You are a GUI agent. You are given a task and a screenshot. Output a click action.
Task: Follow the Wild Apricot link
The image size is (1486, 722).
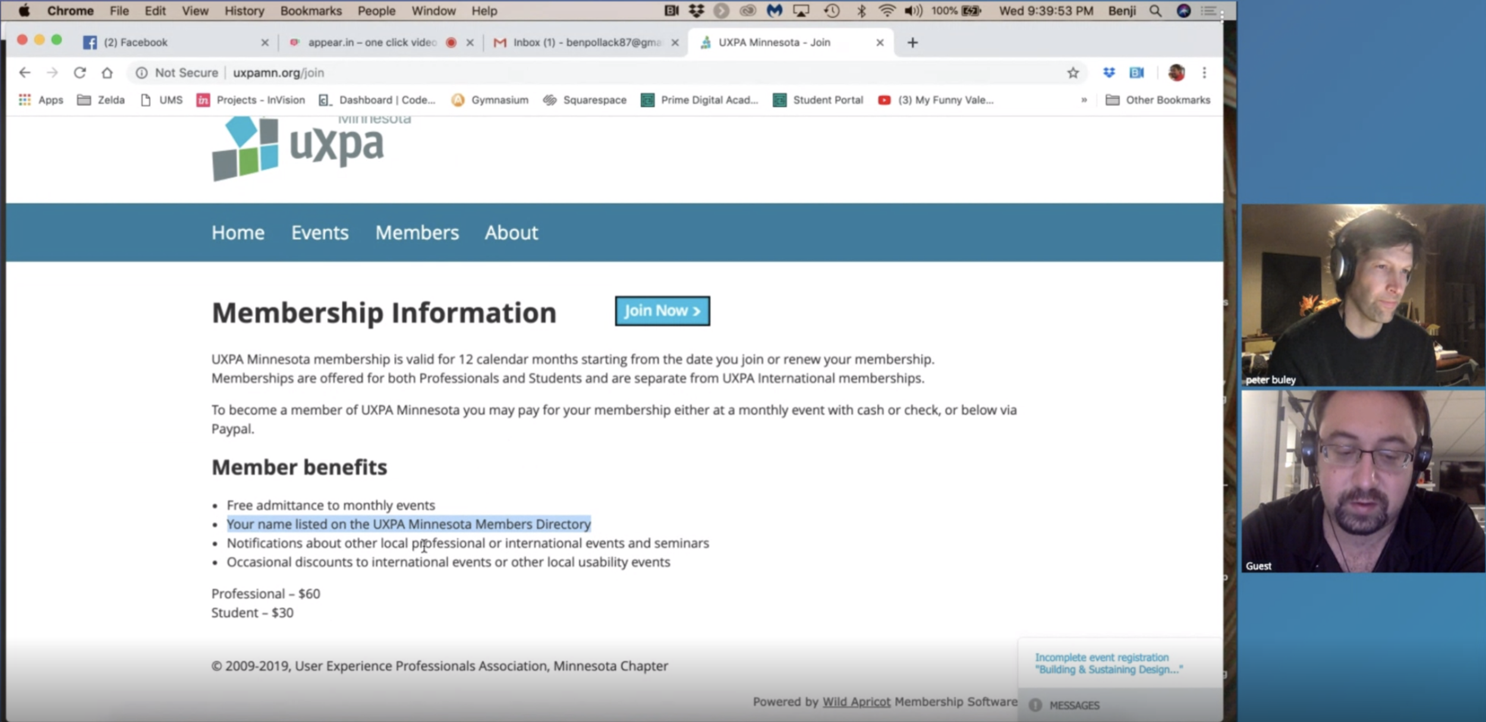pyautogui.click(x=856, y=702)
